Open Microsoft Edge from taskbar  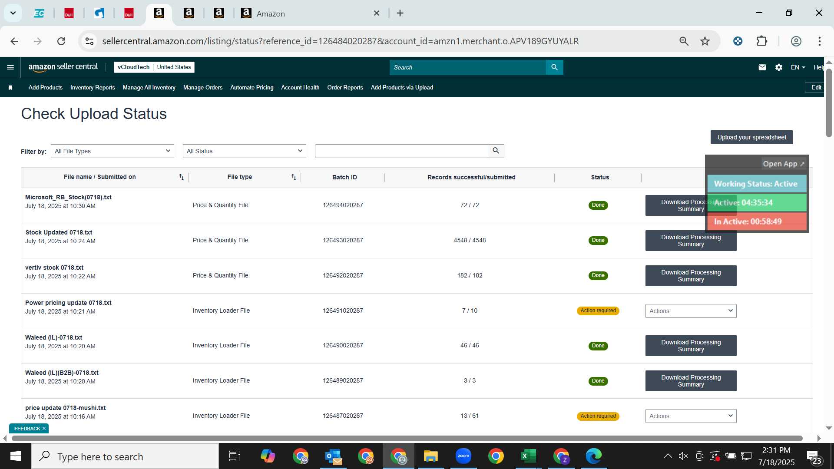click(x=593, y=456)
